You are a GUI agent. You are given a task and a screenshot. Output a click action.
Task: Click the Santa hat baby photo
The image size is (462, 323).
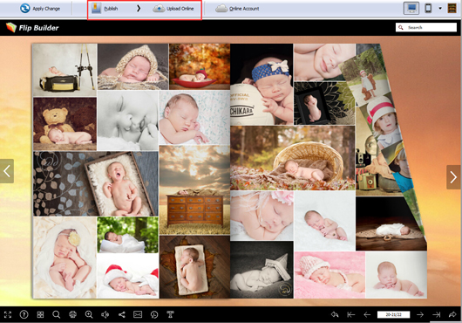(x=128, y=276)
